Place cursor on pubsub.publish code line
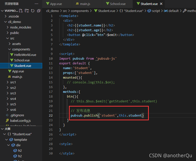The image size is (196, 161). tap(107, 116)
